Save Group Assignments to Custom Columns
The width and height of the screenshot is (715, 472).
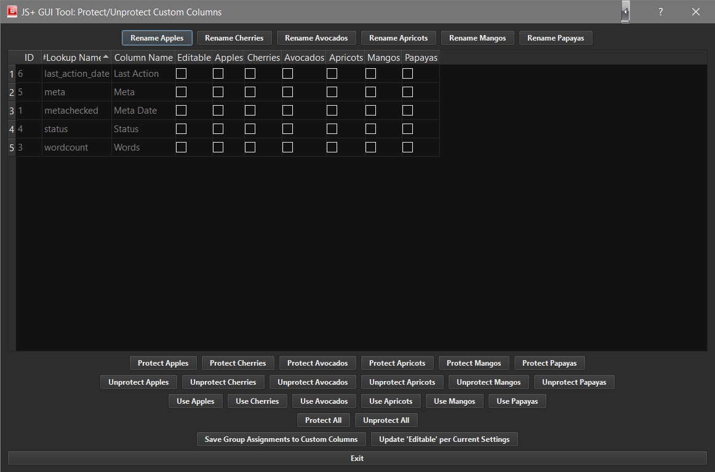tap(281, 439)
